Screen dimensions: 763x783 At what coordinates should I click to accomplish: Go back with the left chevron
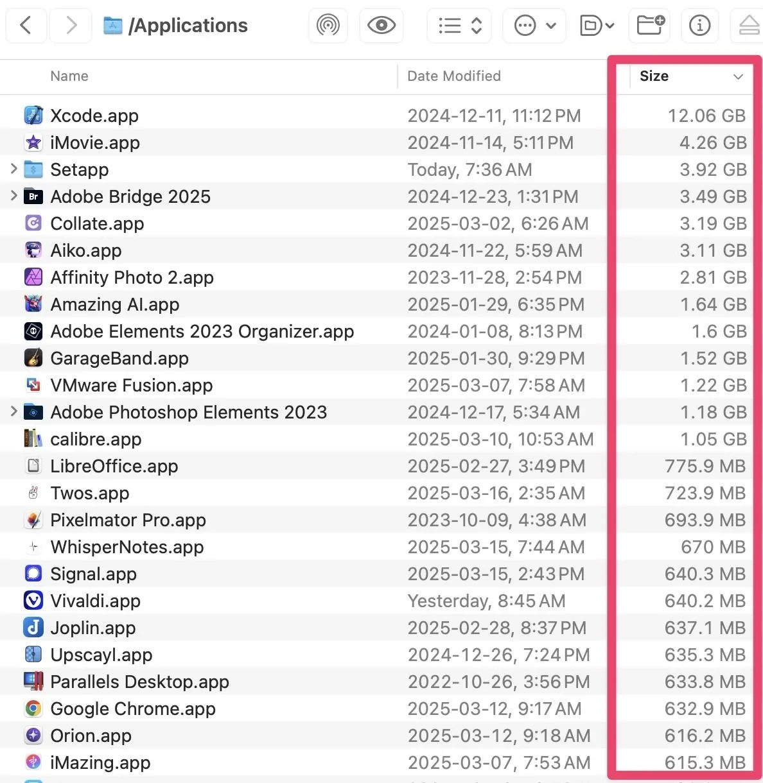click(x=26, y=26)
